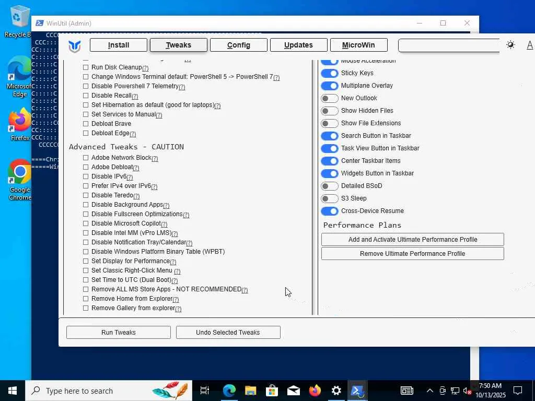Turn off Cross-Device Resume

330,211
